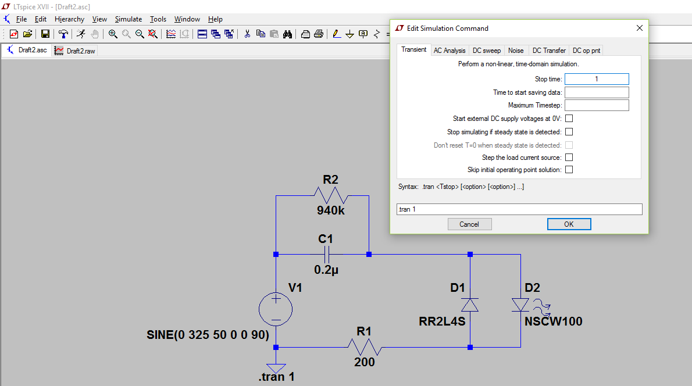
Task: Click Time to start saving data field
Action: [x=597, y=92]
